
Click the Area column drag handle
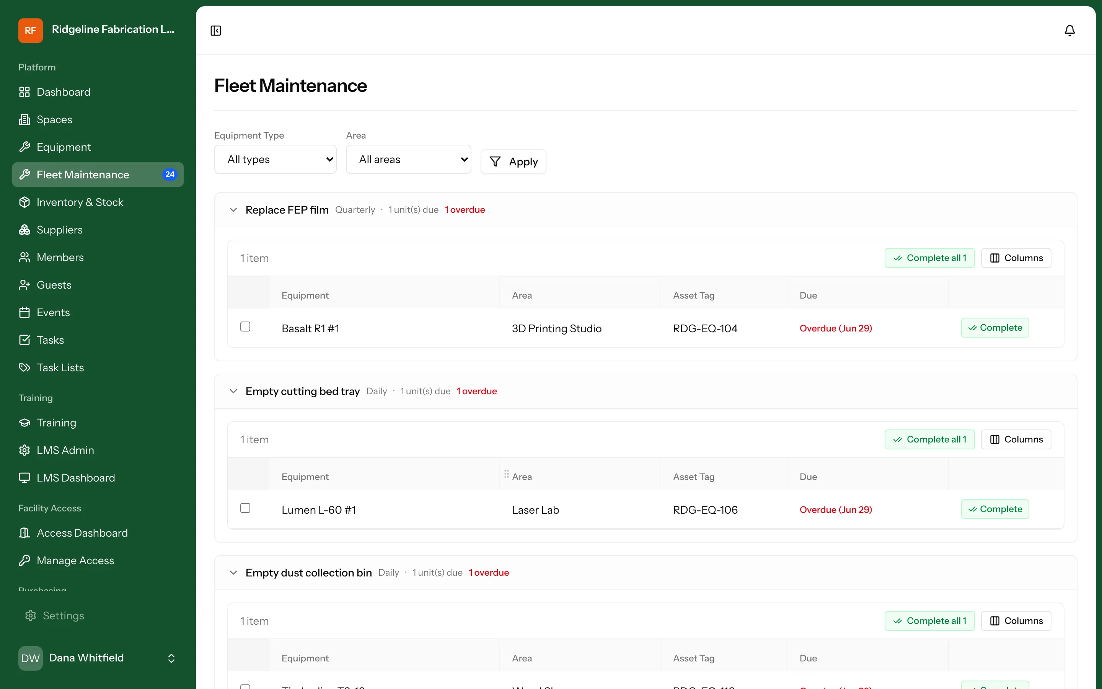coord(506,474)
